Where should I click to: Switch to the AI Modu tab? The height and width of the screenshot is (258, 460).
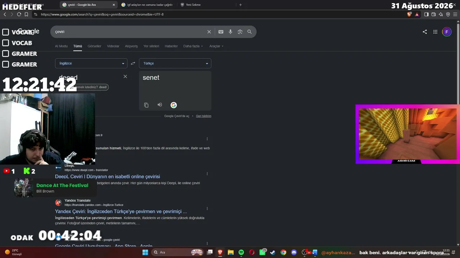[x=61, y=46]
